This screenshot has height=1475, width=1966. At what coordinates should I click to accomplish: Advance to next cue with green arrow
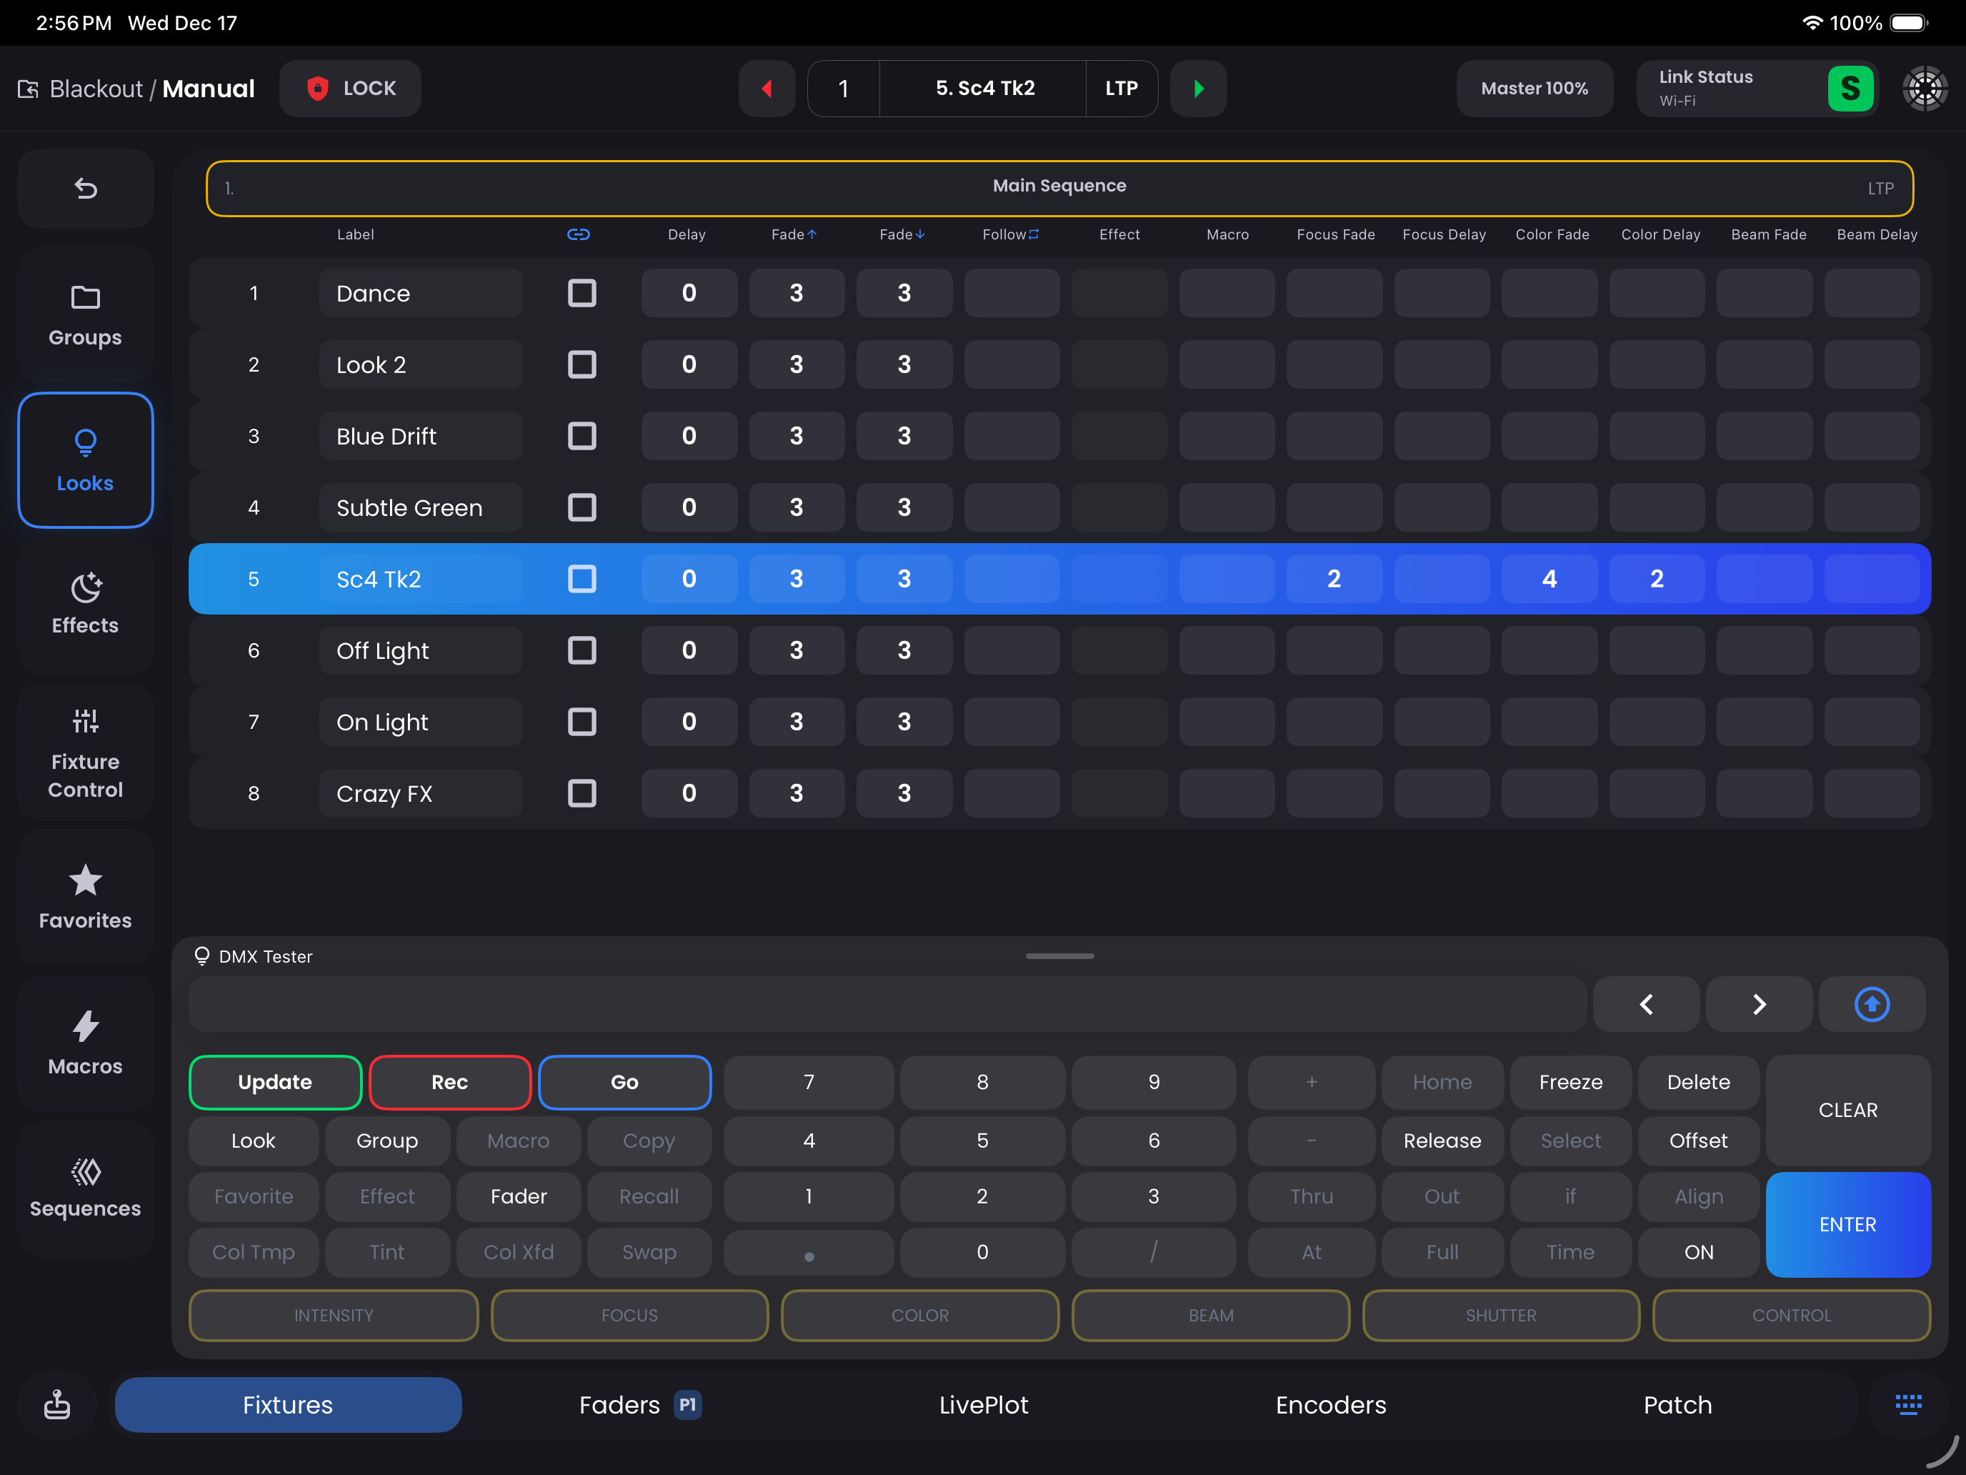(1198, 88)
